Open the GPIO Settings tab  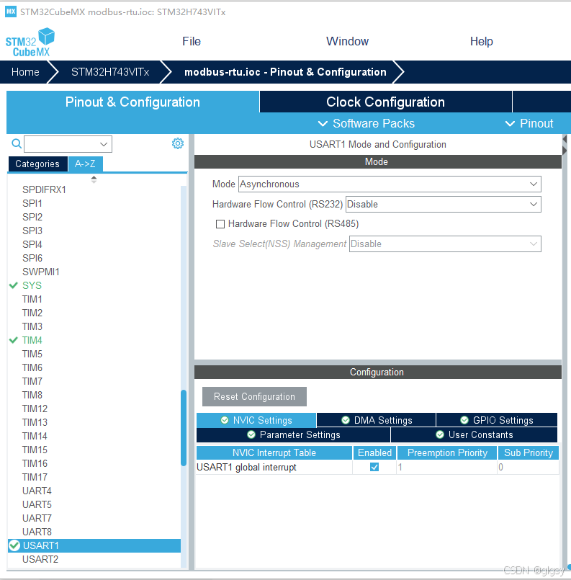(497, 420)
